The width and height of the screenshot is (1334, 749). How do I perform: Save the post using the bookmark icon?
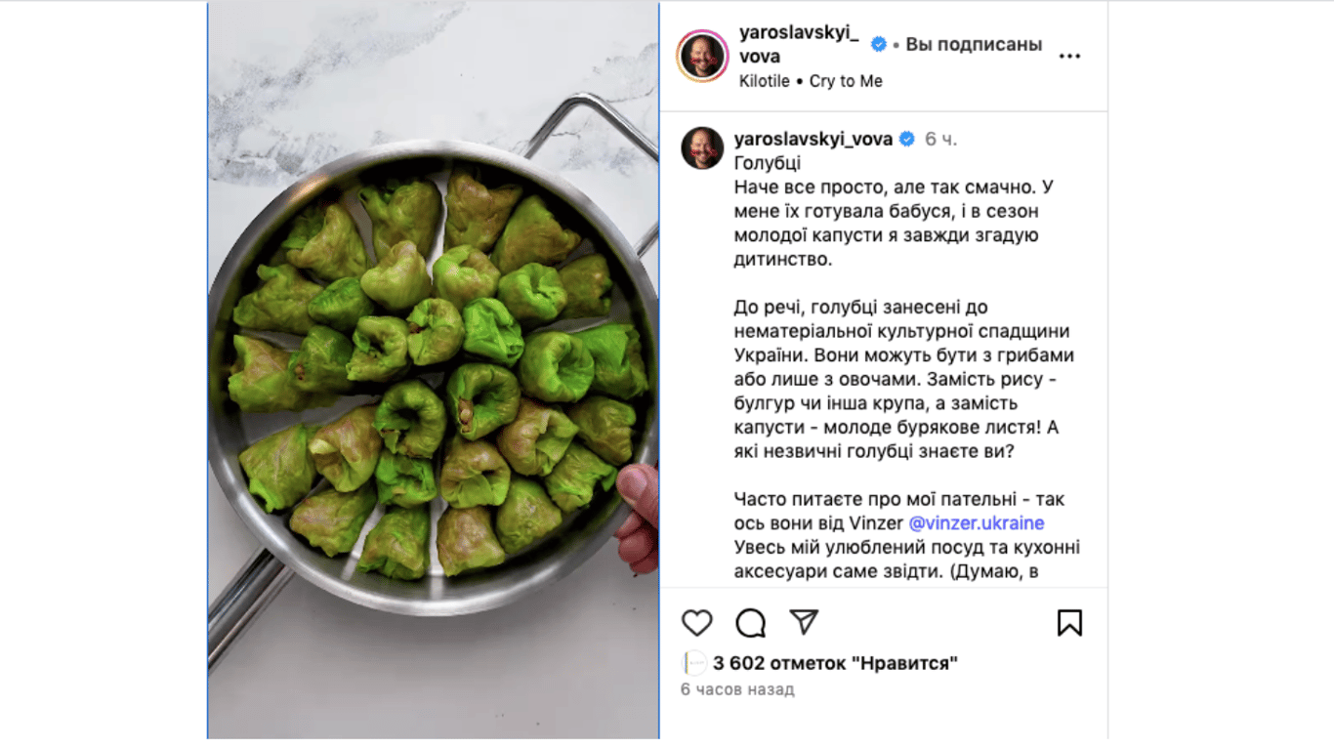click(1069, 623)
